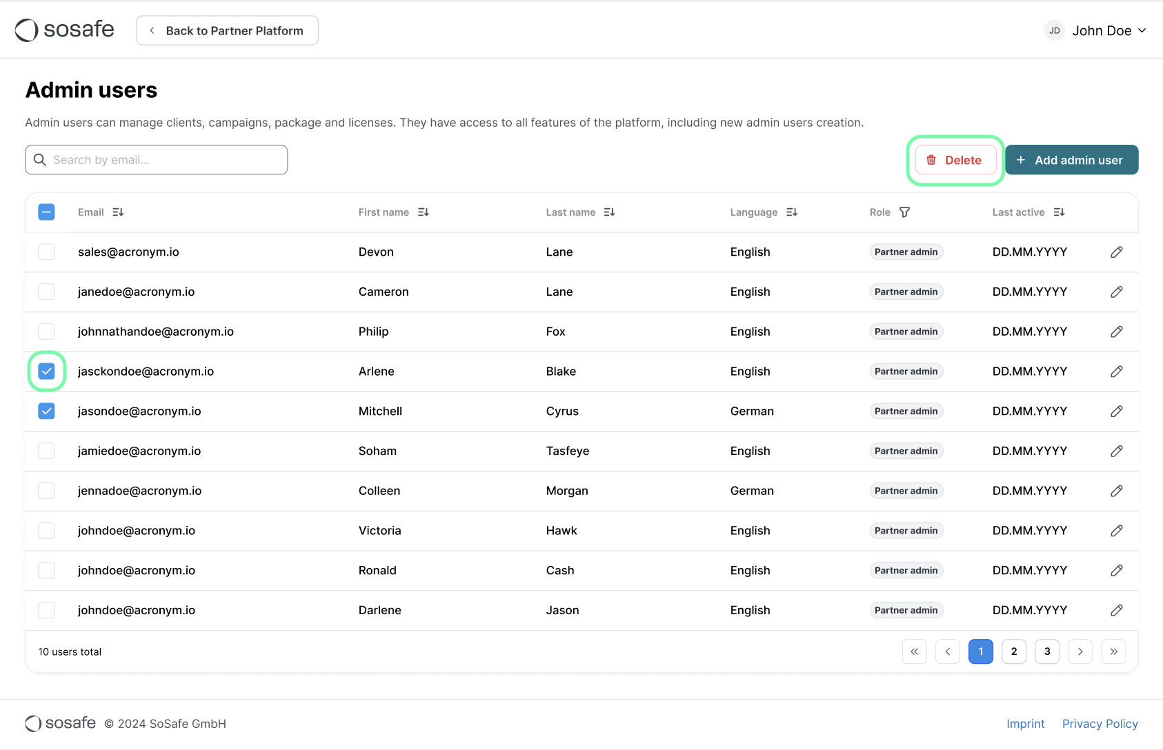Open the Imprint link
This screenshot has width=1163, height=750.
pos(1025,724)
